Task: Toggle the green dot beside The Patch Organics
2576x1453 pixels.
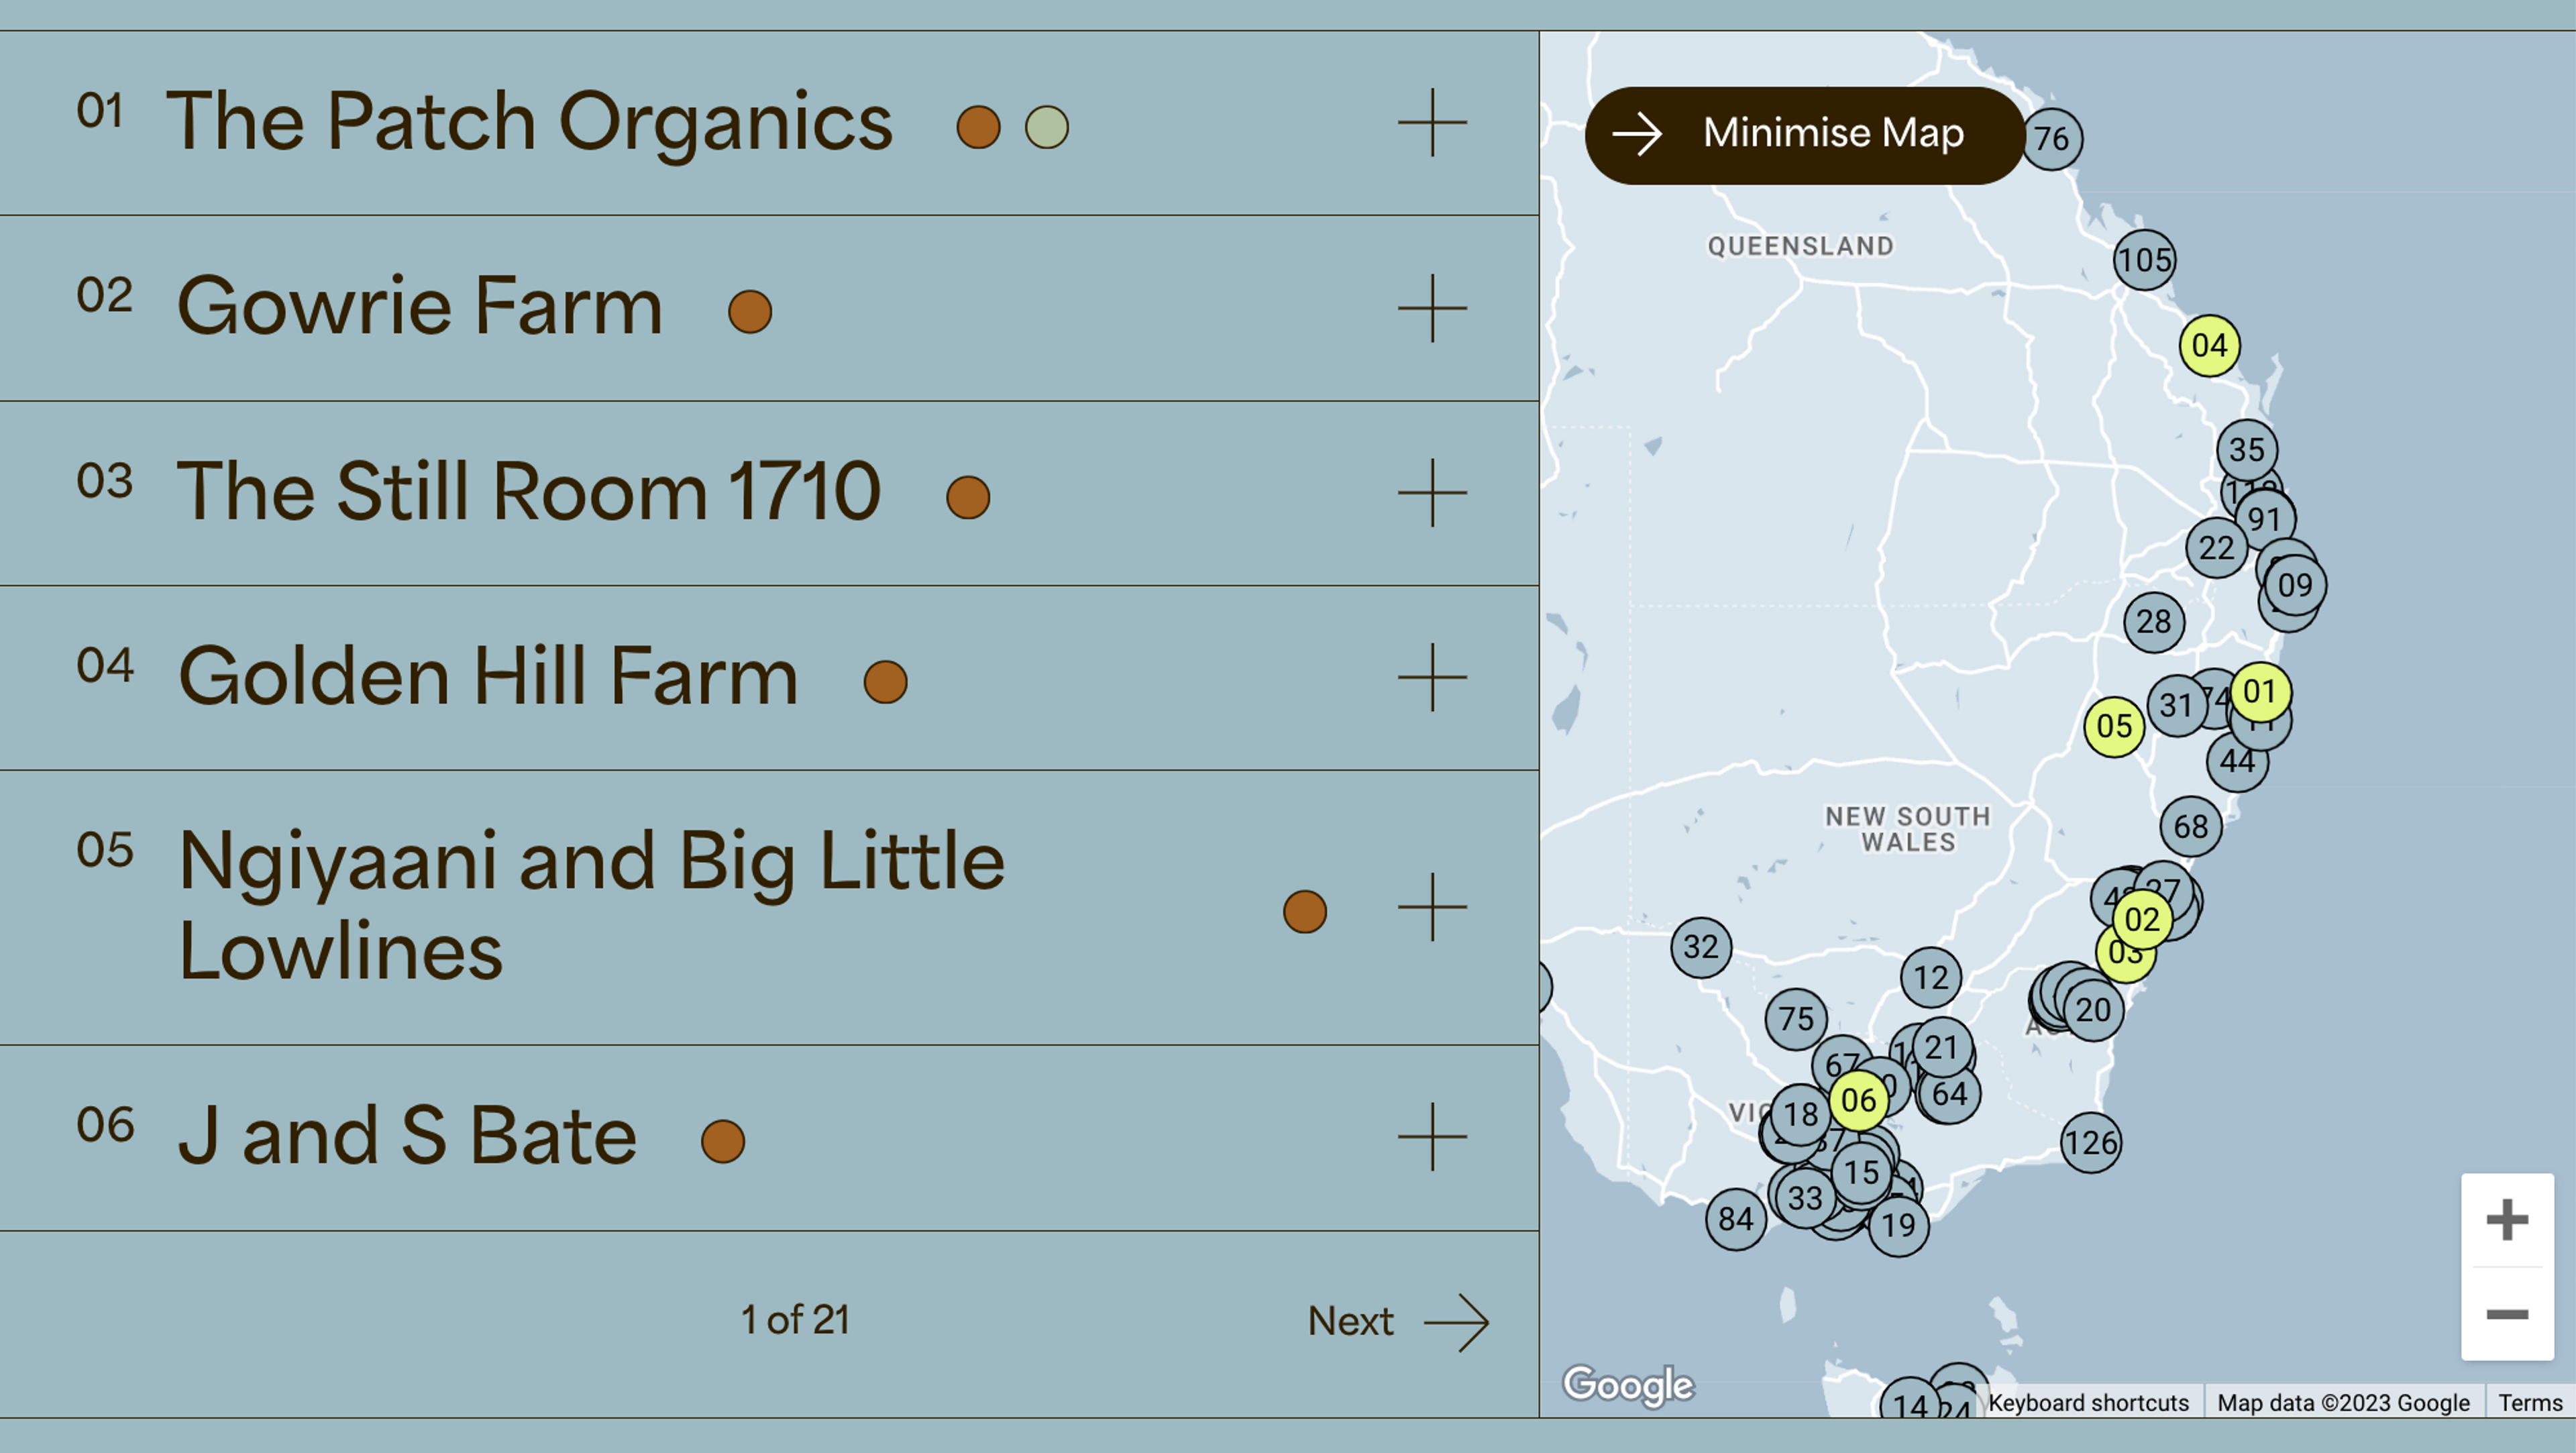Action: [x=1046, y=126]
